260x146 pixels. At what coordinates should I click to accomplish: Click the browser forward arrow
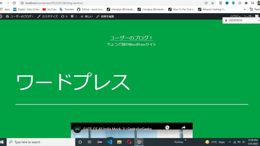pos(8,3)
